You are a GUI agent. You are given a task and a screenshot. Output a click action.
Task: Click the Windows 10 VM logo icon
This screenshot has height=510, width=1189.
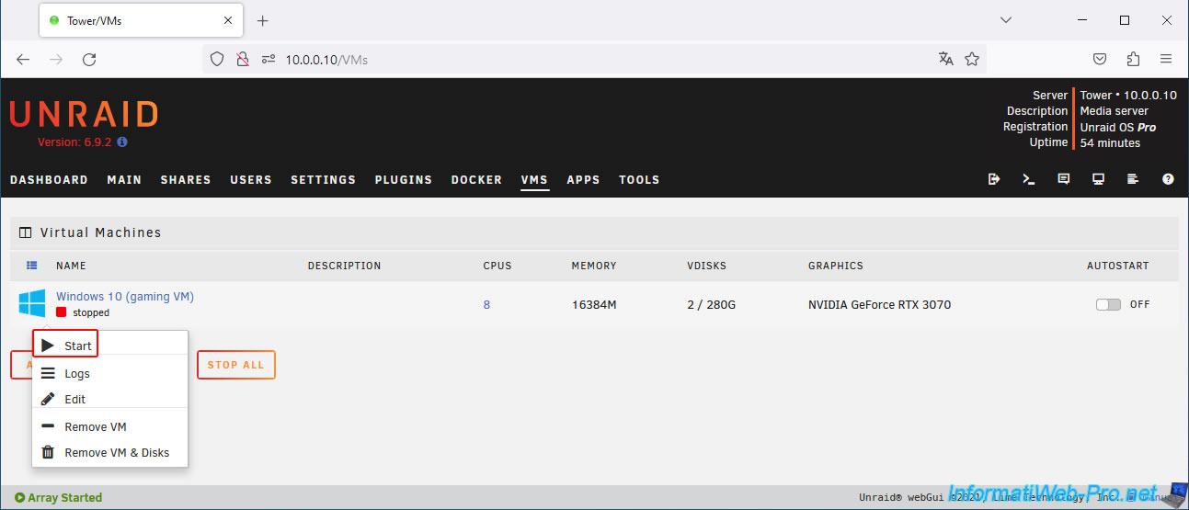[32, 303]
